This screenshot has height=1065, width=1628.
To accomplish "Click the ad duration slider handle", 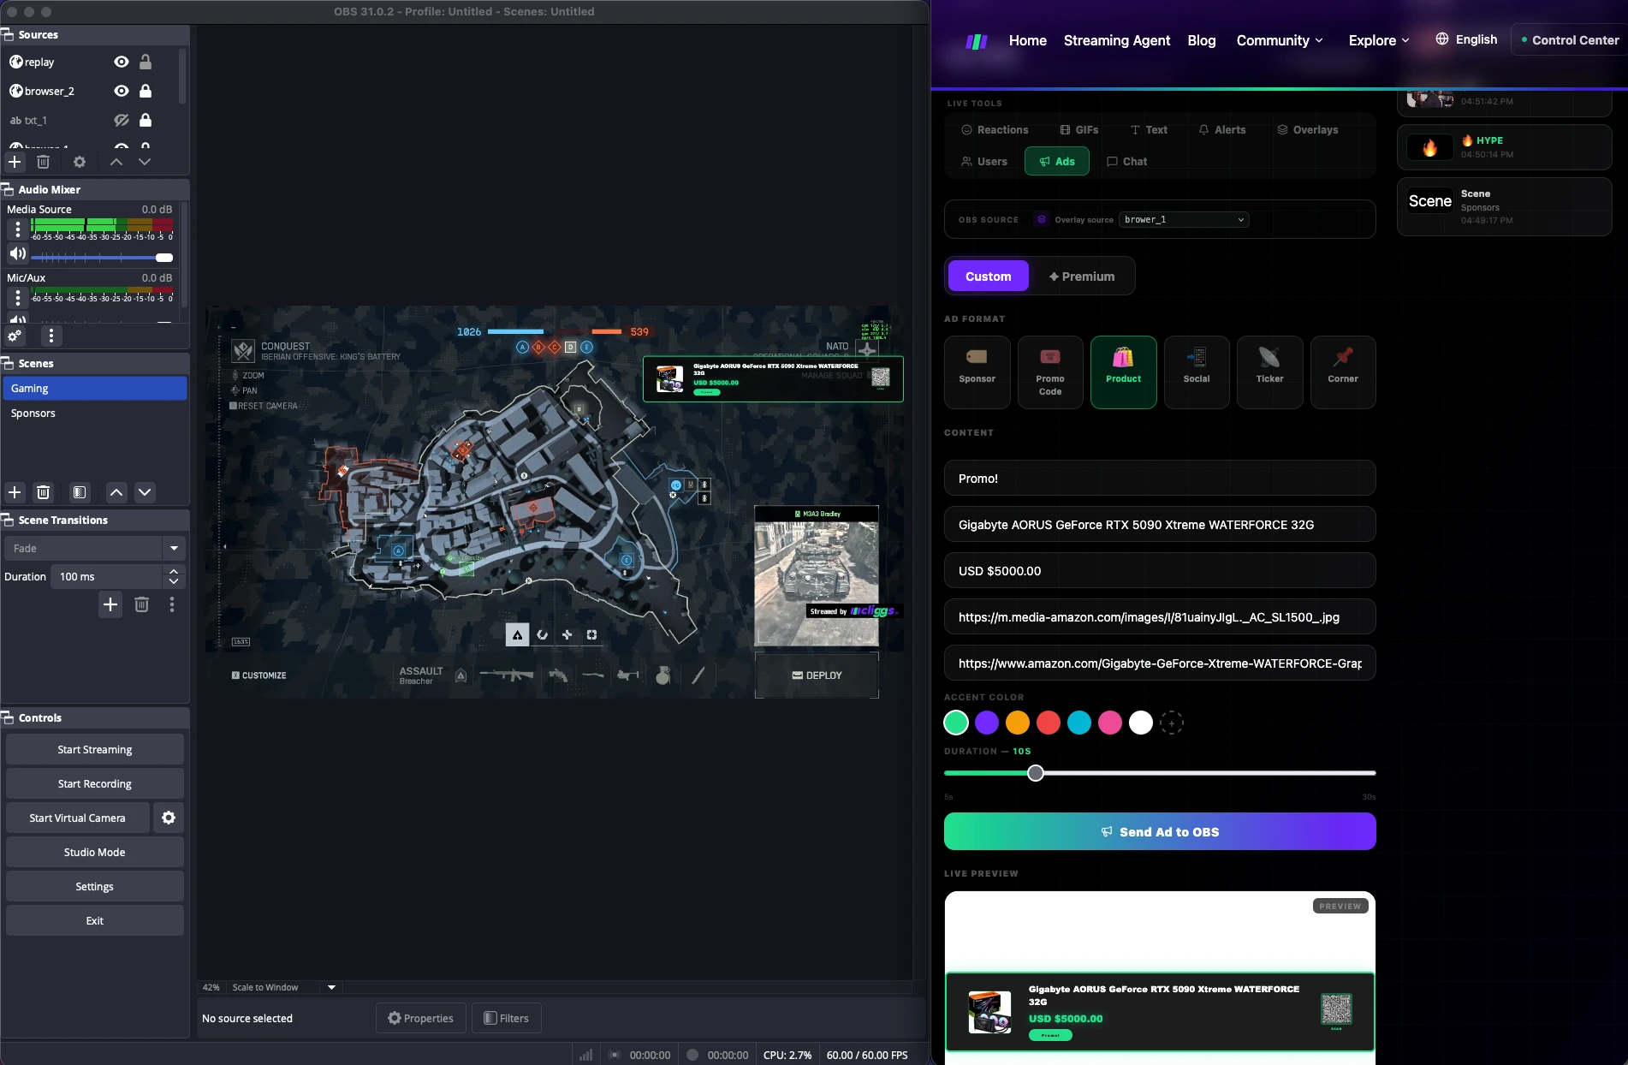I will click(1036, 773).
